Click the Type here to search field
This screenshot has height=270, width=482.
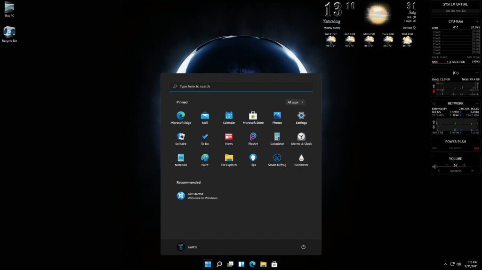click(x=241, y=87)
